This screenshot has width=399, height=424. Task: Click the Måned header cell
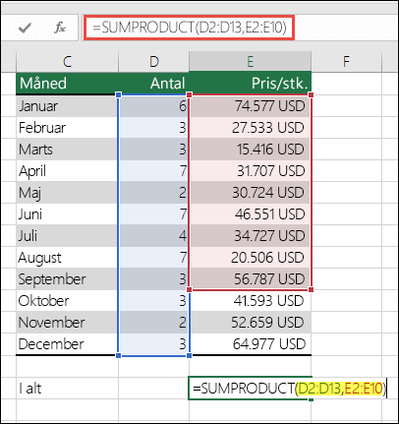(67, 84)
